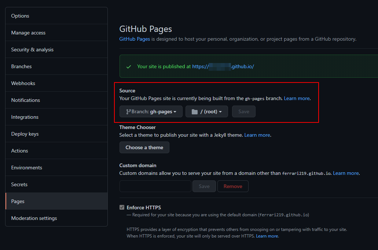Viewport: 378px width, 250px height.
Task: Click the folder icon in root selector
Action: (195, 111)
